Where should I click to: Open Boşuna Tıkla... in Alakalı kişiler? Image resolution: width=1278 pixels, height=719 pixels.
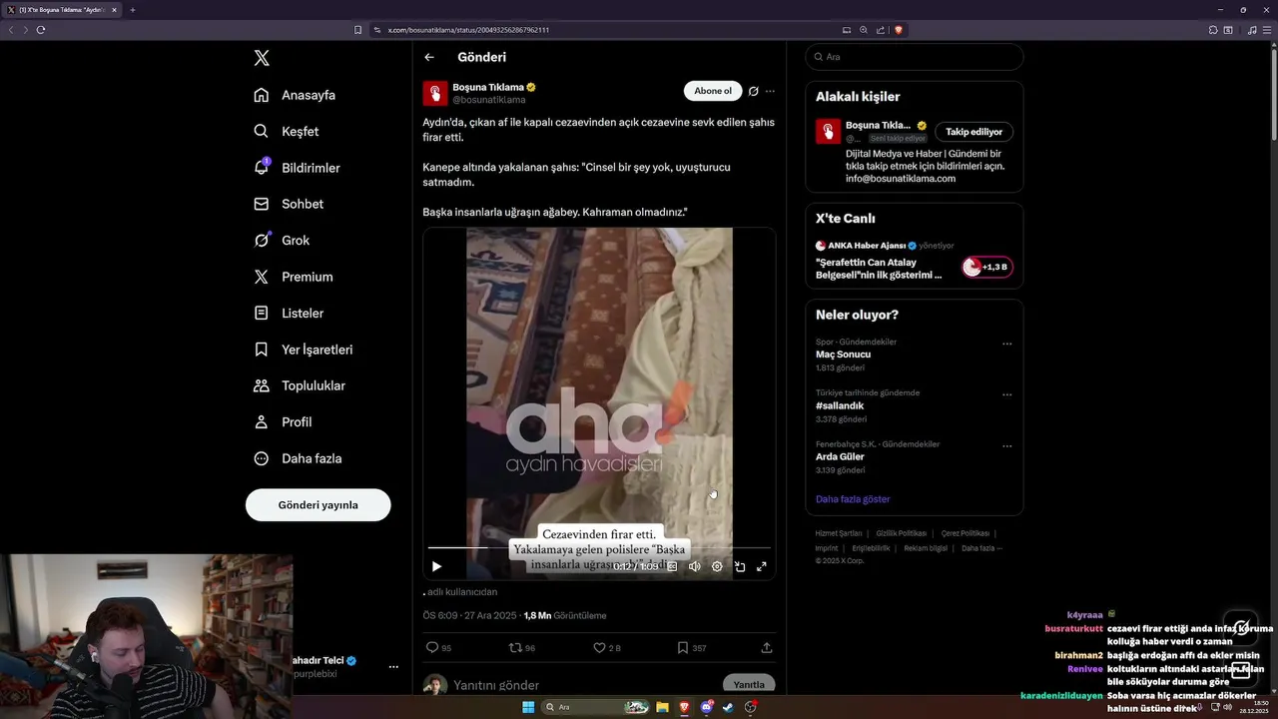[878, 126]
